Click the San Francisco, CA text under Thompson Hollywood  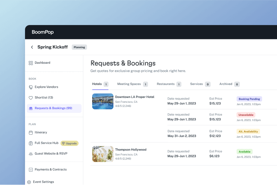126,155
